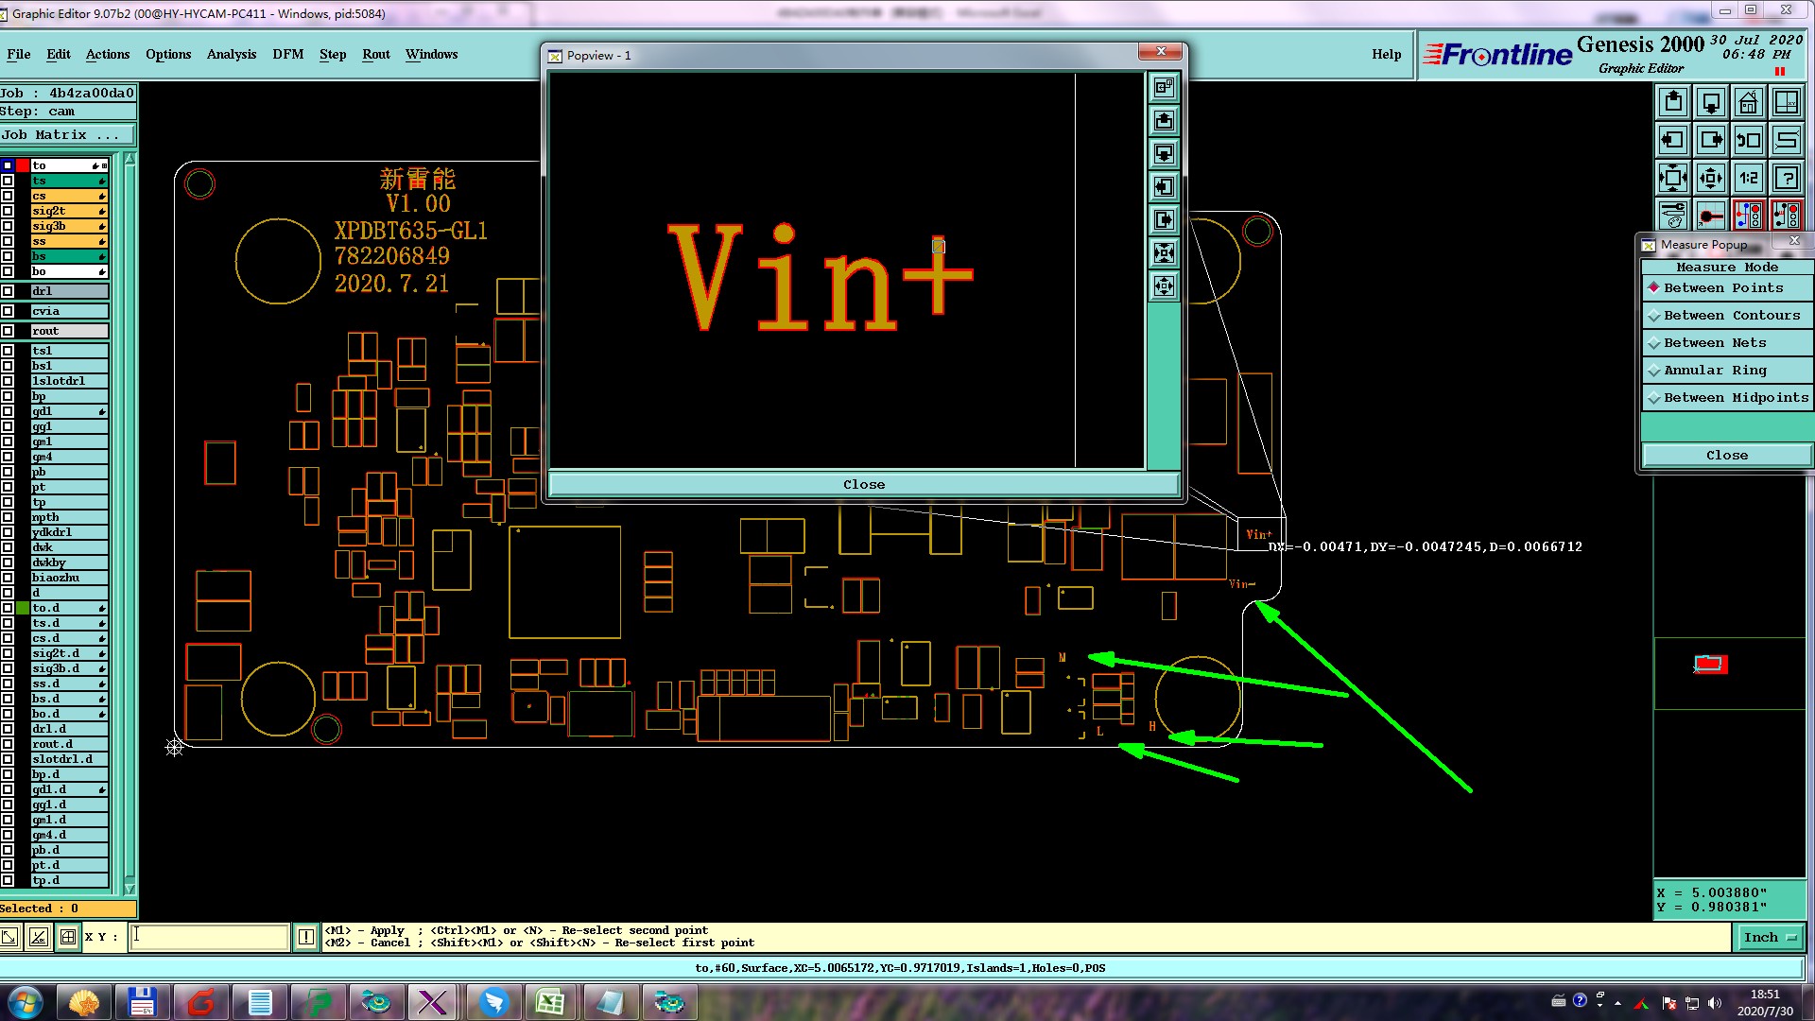Toggle checkbox for the rout layer
This screenshot has width=1815, height=1021.
pos(8,331)
